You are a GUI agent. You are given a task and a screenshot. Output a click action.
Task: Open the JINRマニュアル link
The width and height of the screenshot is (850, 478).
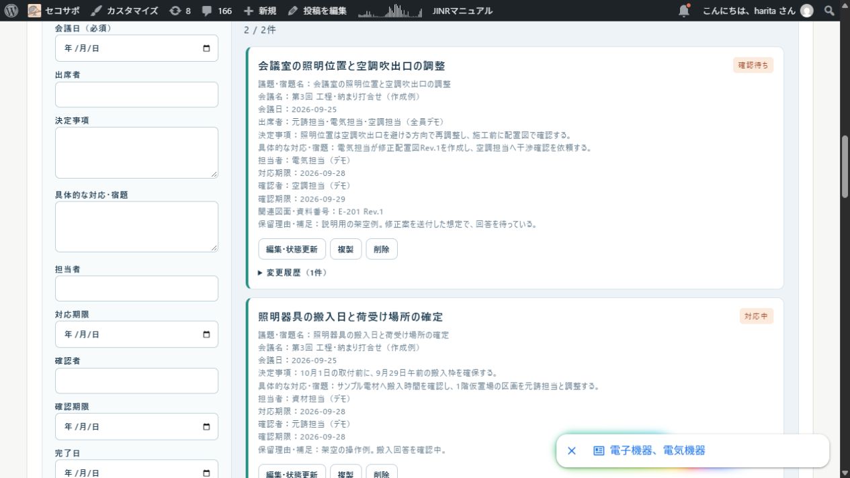(462, 11)
